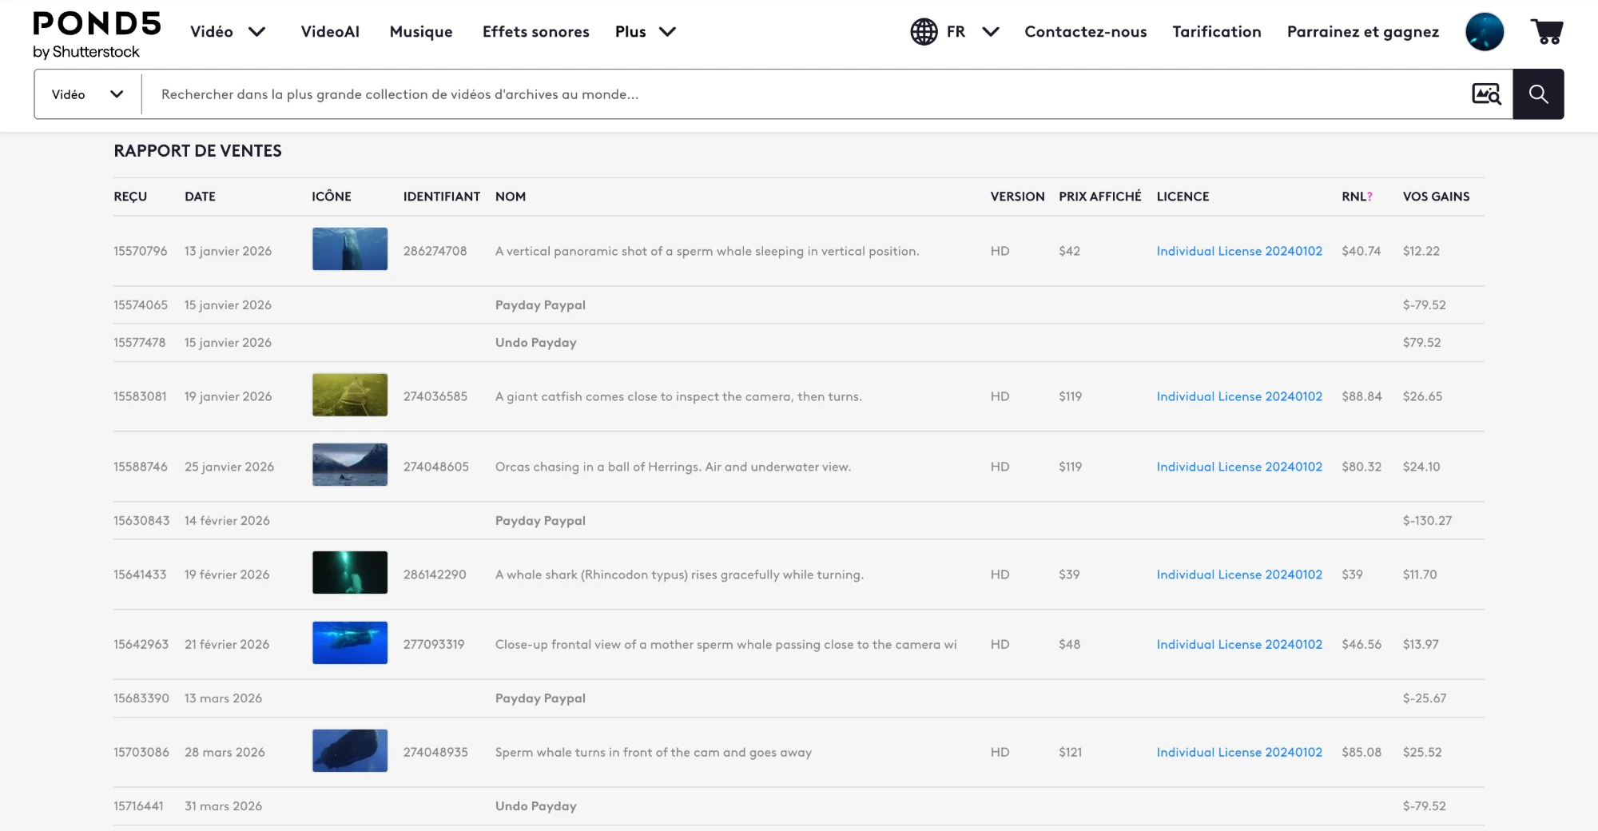The height and width of the screenshot is (831, 1598).
Task: Click Contactez-nous link
Action: pyautogui.click(x=1086, y=32)
